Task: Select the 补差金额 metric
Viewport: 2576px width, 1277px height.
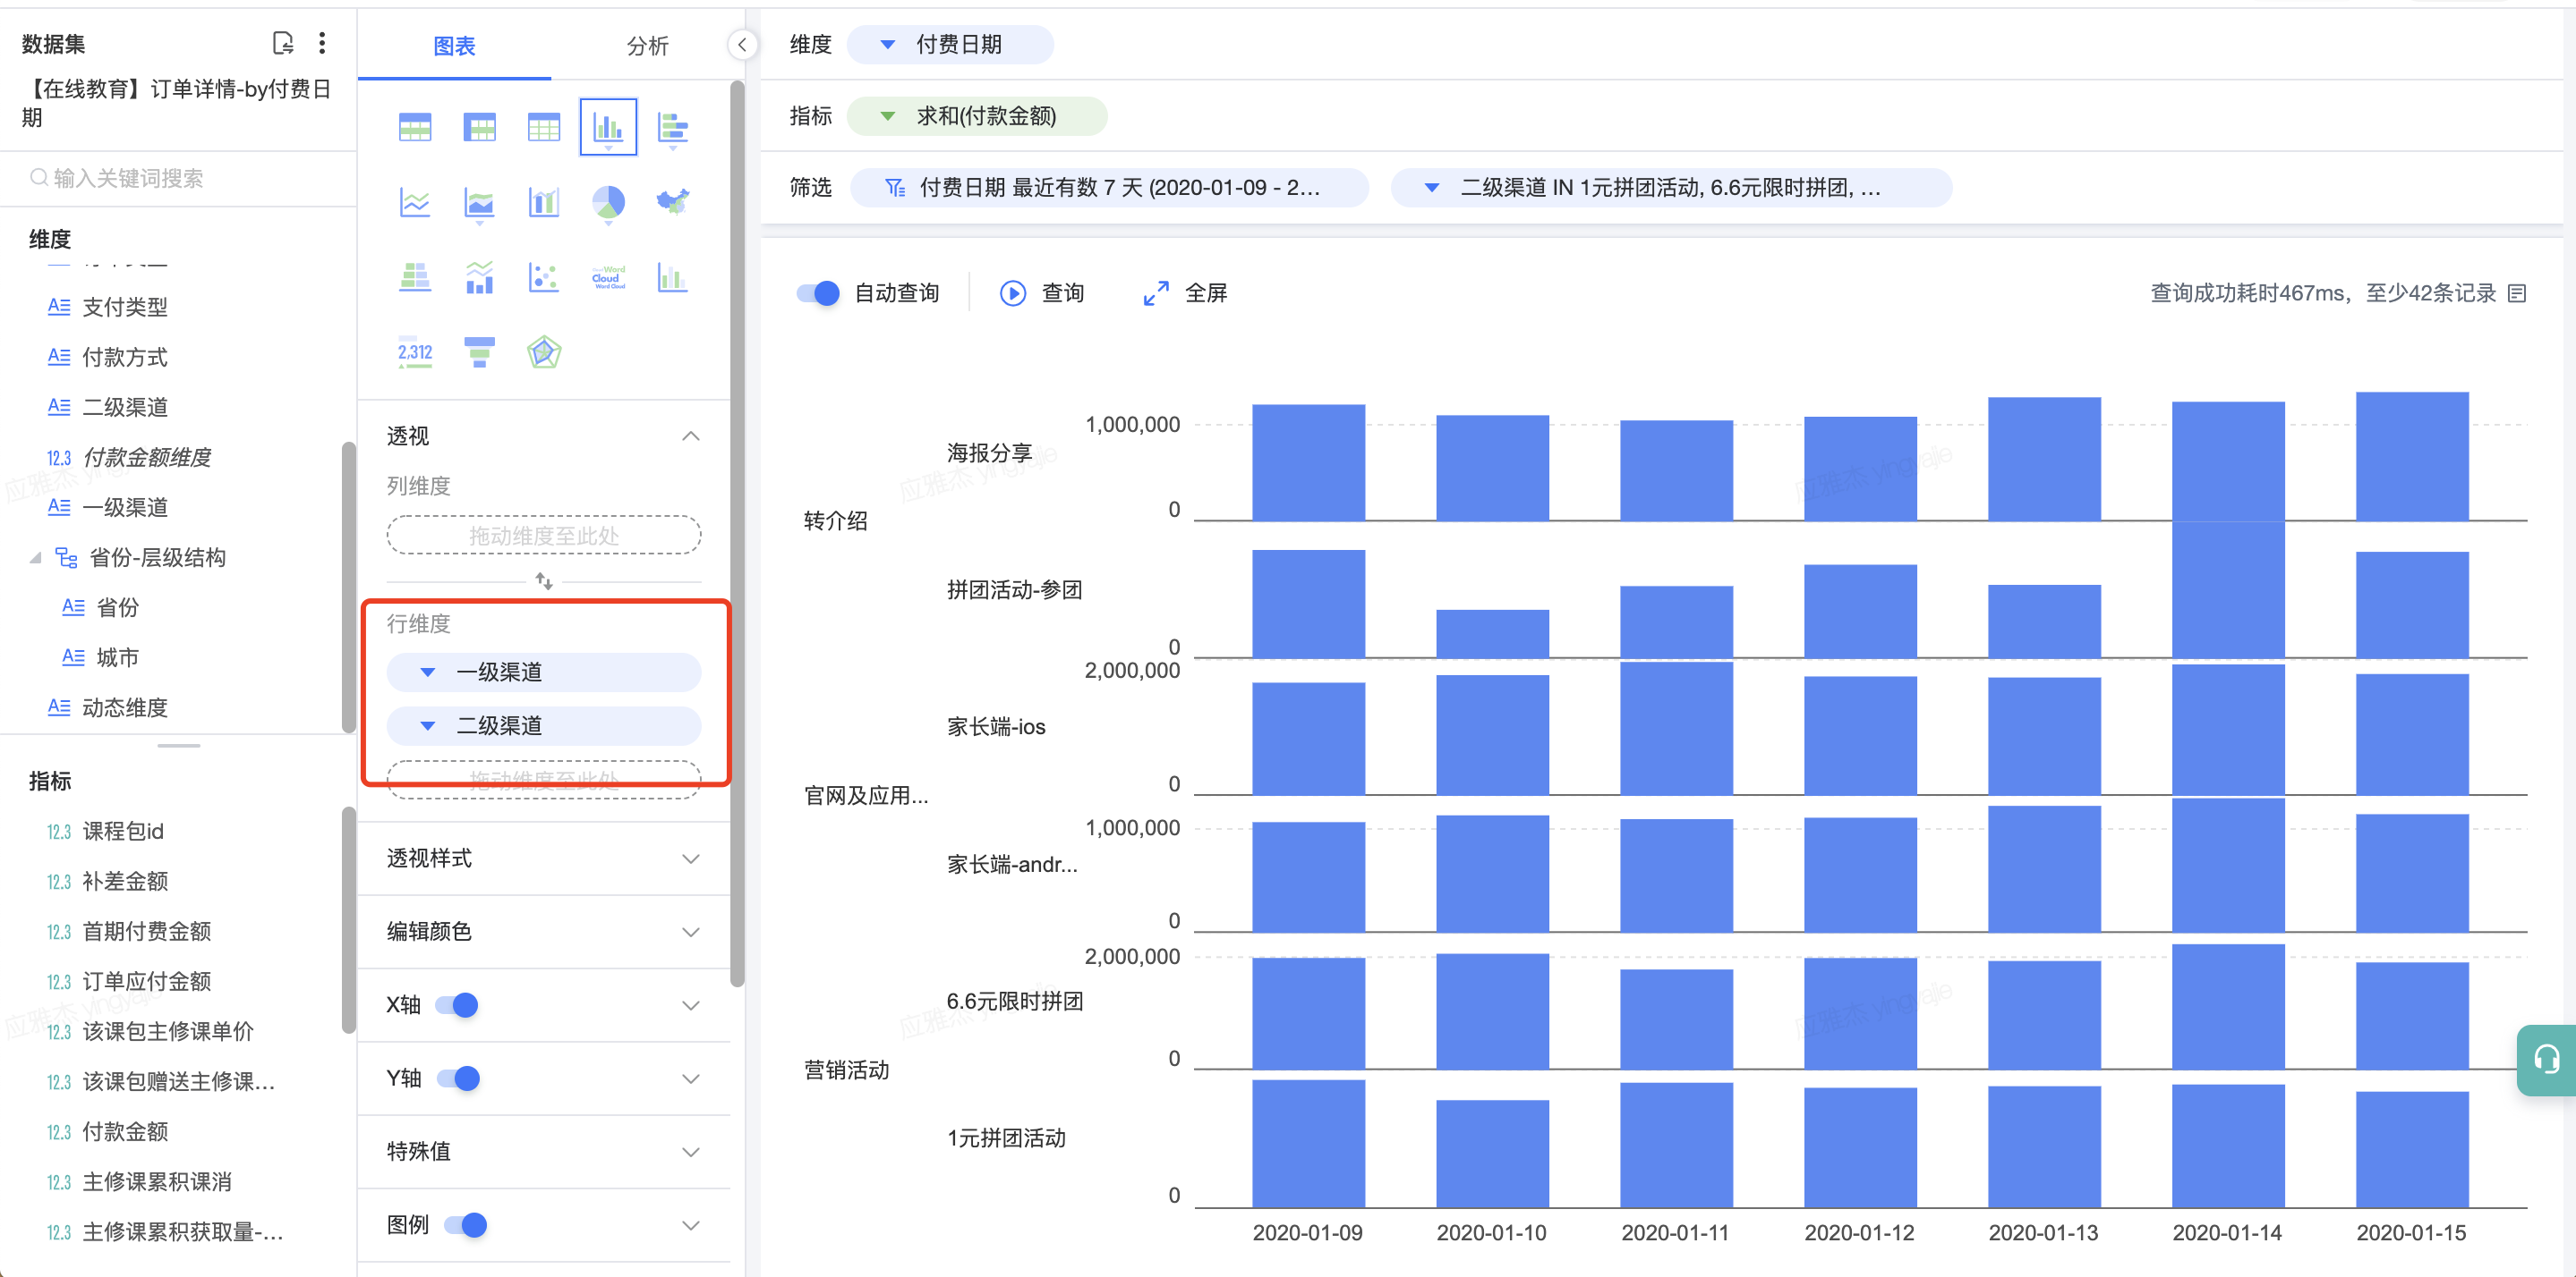Action: 124,882
